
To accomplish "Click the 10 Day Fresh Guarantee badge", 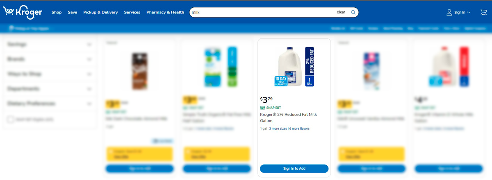I will (281, 81).
